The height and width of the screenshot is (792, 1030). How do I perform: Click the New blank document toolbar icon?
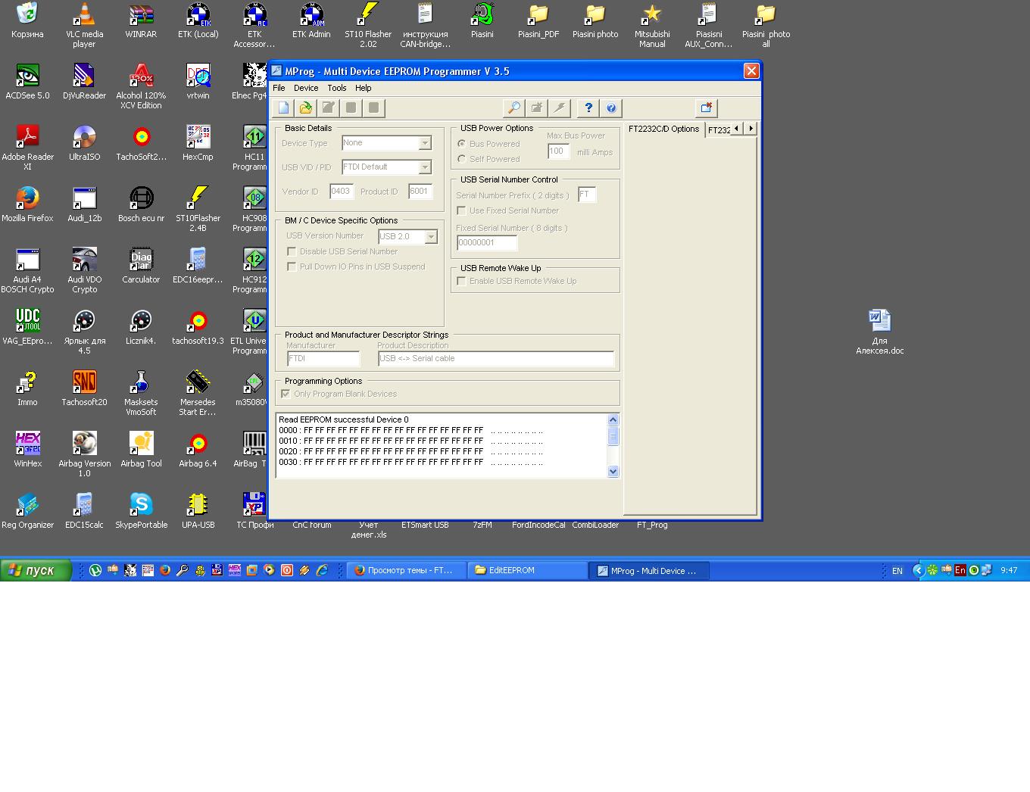click(x=283, y=108)
